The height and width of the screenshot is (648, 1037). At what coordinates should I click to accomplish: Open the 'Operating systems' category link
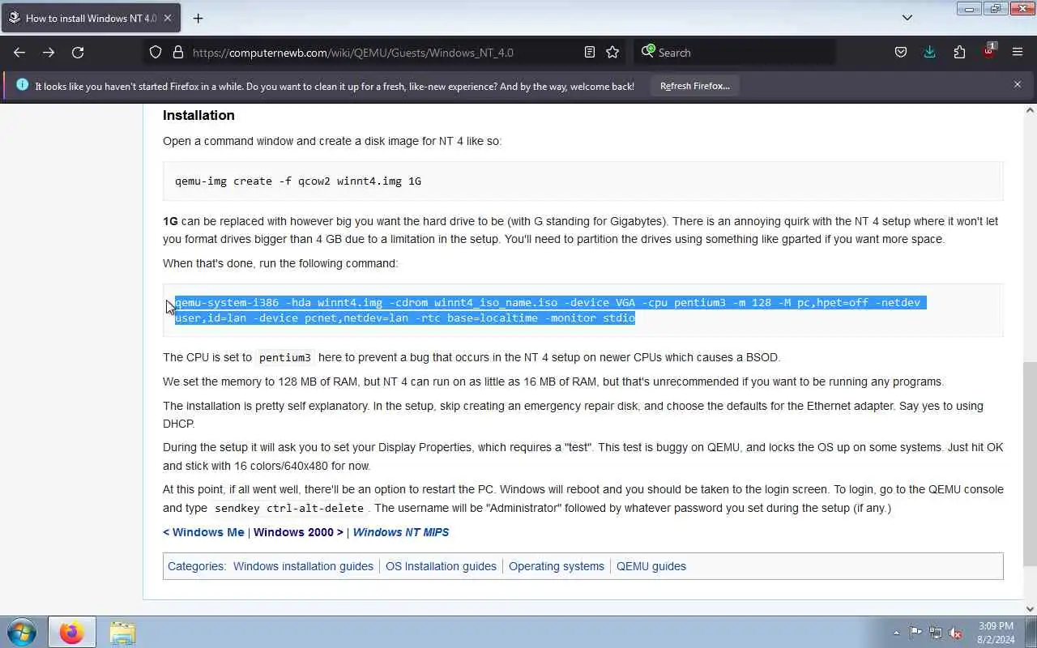557,566
